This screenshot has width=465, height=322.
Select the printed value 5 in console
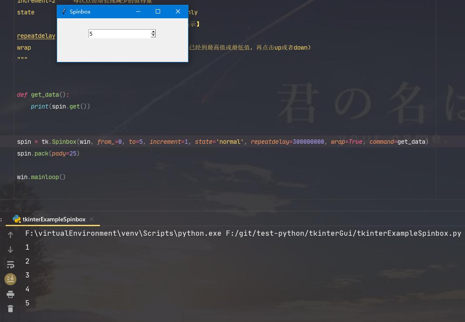pos(27,303)
